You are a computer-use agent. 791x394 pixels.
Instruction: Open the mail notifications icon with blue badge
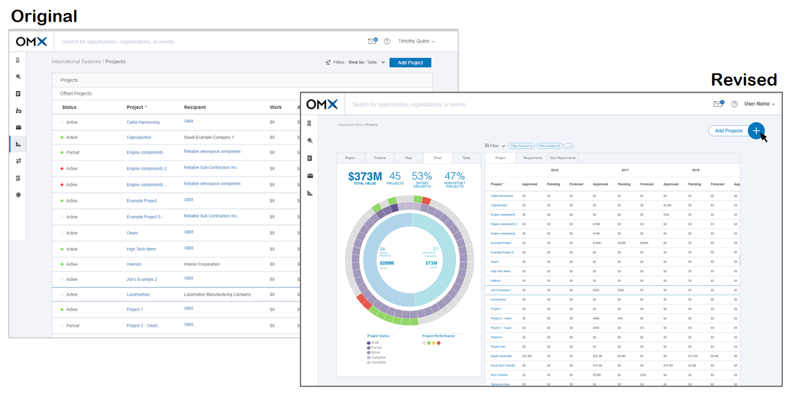coord(718,103)
